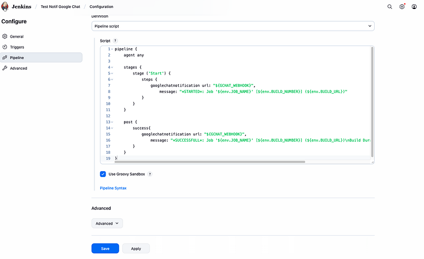The width and height of the screenshot is (424, 259).
Task: Collapse the stage fold at line 5
Action: coord(112,73)
